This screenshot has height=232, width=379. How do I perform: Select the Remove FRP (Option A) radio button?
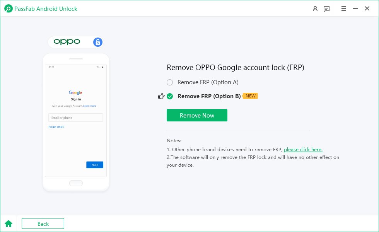point(169,82)
